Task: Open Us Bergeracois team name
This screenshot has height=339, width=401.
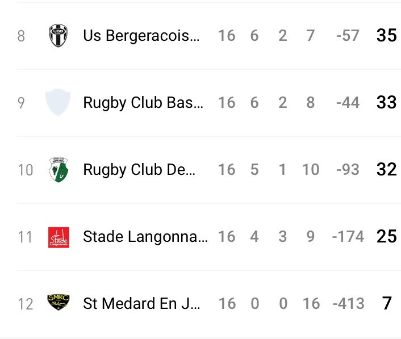Action: click(x=141, y=36)
